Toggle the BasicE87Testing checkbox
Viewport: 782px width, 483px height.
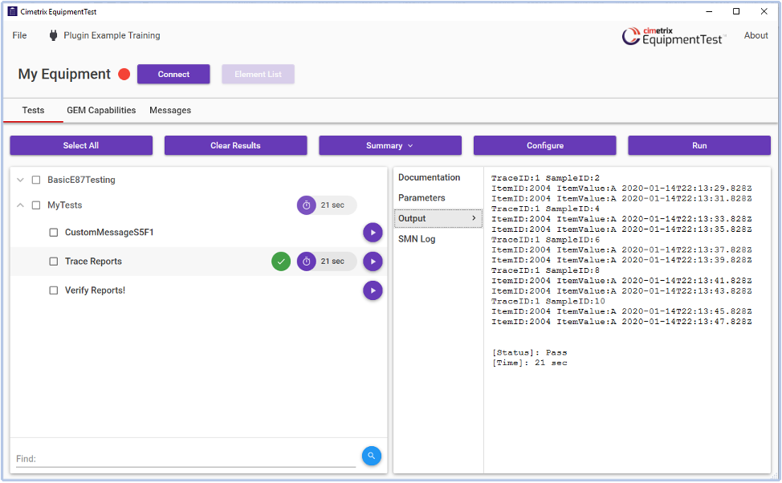[36, 180]
